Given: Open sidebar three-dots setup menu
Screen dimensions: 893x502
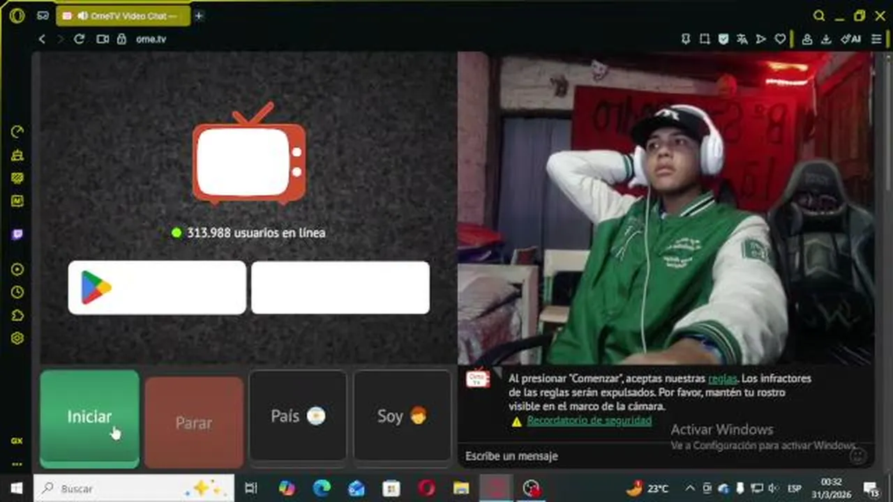Looking at the screenshot, I should click(17, 464).
